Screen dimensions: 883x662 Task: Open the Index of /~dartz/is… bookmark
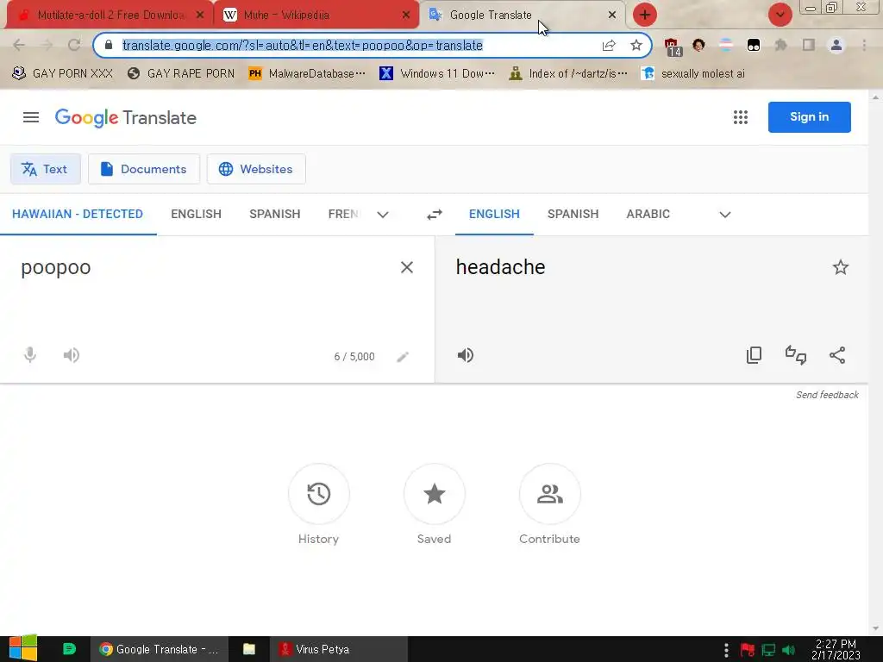point(567,74)
